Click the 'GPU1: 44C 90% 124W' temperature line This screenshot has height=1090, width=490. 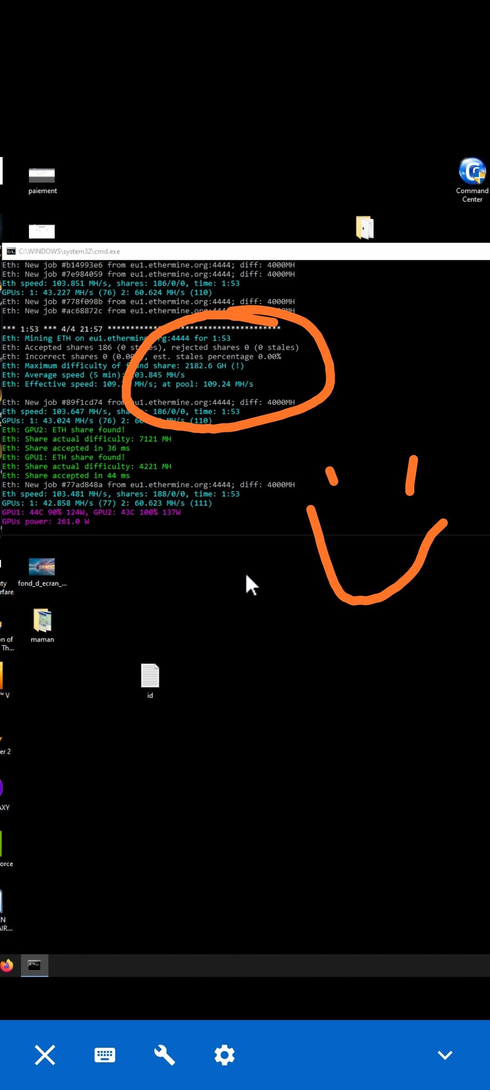[91, 512]
